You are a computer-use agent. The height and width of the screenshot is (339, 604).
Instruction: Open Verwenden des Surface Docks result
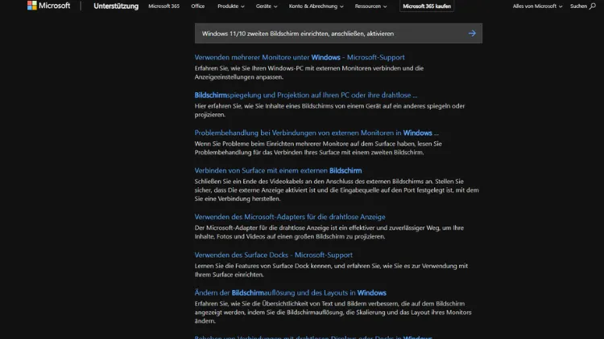(274, 255)
